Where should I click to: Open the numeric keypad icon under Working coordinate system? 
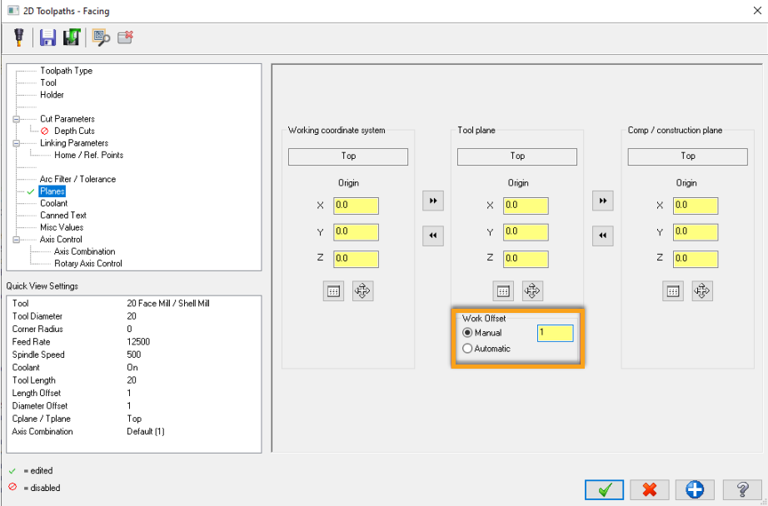(x=333, y=290)
